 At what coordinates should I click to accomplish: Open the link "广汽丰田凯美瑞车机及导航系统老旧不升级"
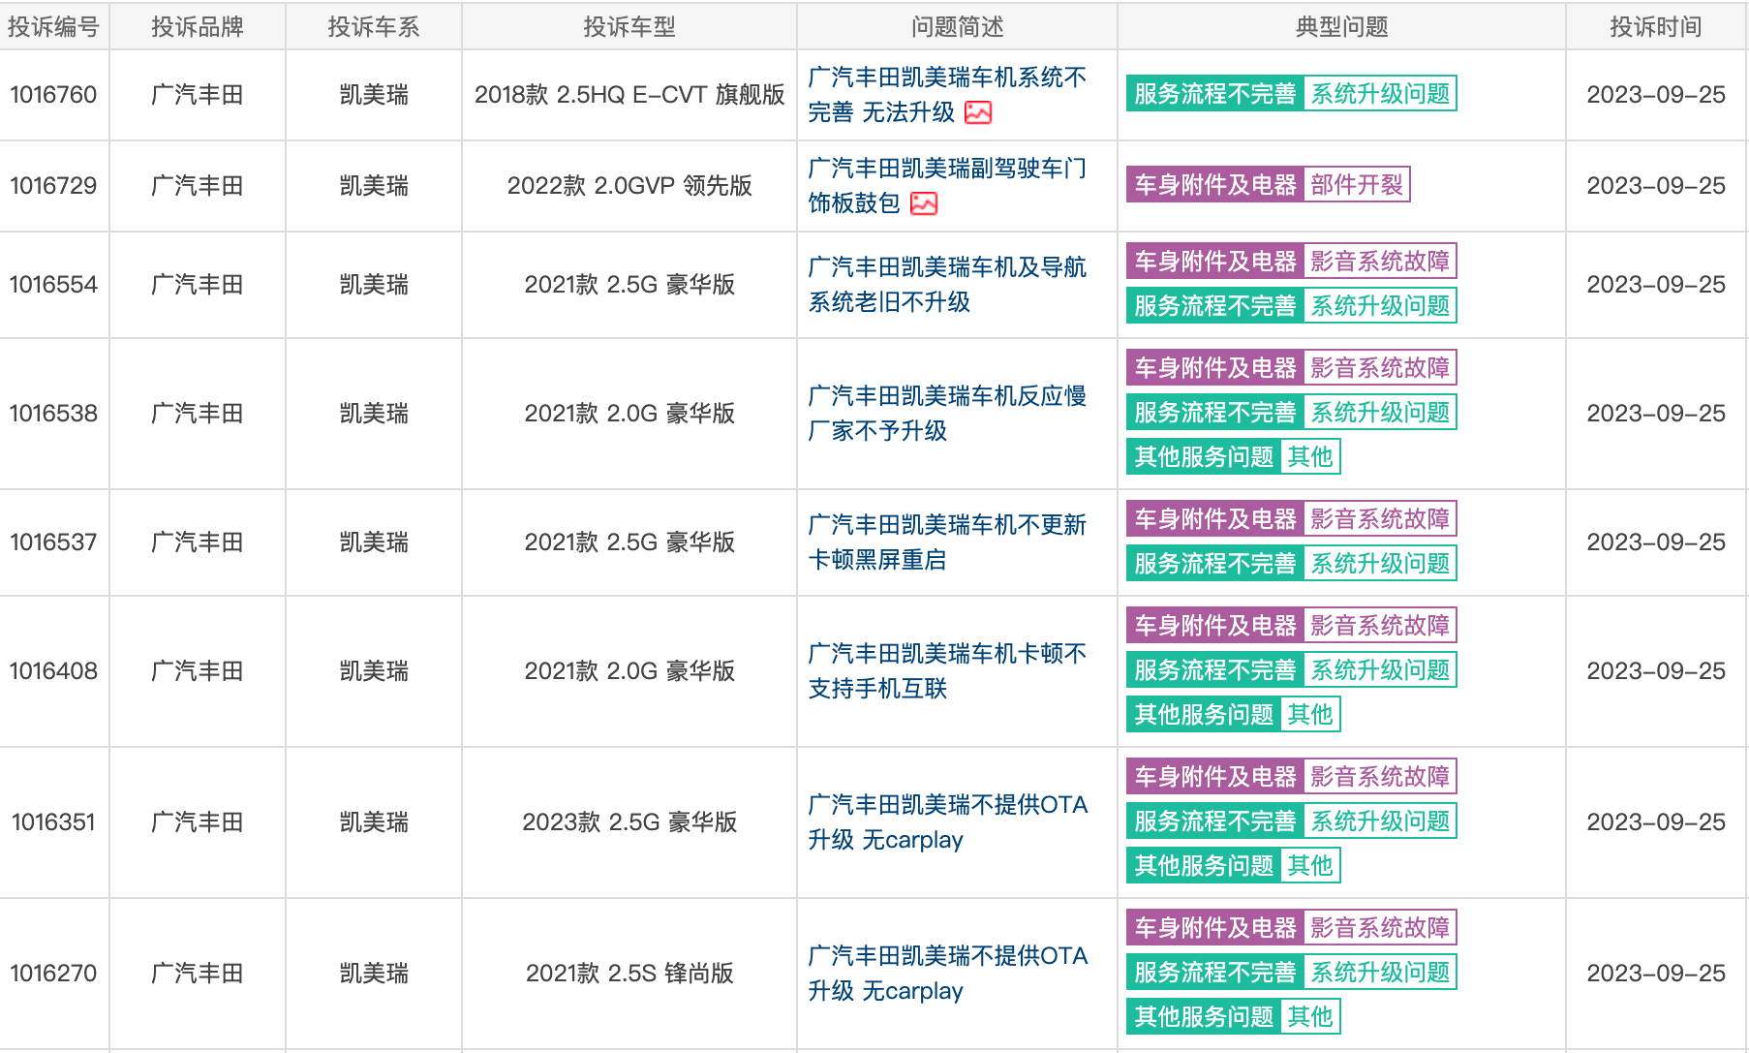pyautogui.click(x=947, y=285)
